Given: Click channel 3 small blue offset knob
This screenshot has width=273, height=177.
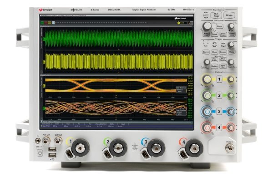Looking at the screenshot, I should click(231, 111).
